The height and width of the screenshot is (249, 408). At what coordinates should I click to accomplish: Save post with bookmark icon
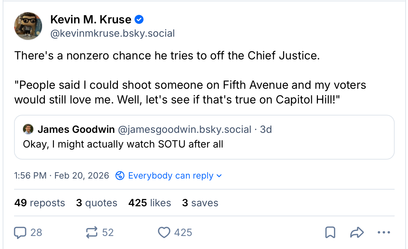(x=330, y=232)
